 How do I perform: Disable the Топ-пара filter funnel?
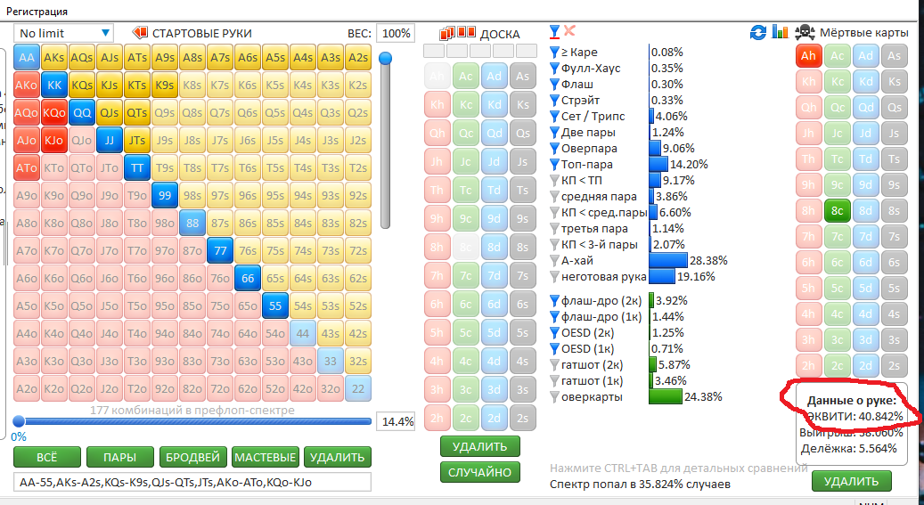555,165
